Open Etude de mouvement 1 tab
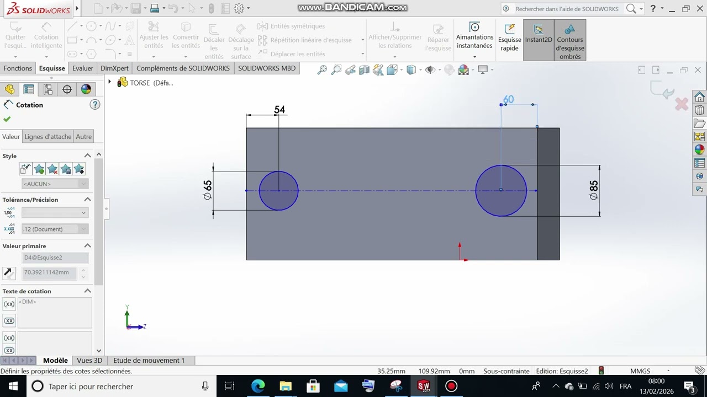This screenshot has height=397, width=707. pos(149,361)
